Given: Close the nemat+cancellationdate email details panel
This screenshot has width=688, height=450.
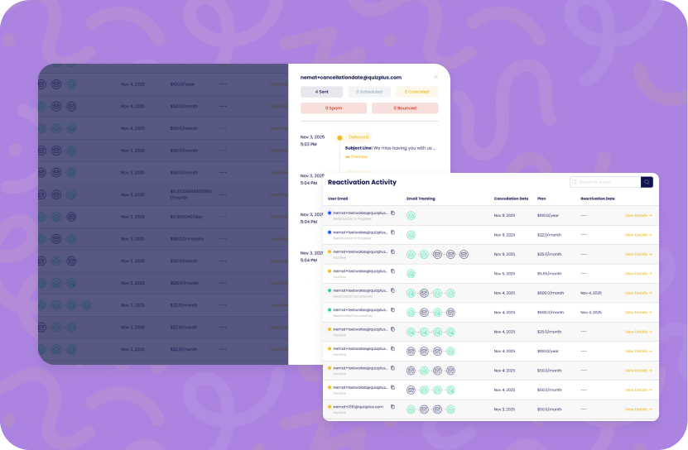Looking at the screenshot, I should 435,77.
